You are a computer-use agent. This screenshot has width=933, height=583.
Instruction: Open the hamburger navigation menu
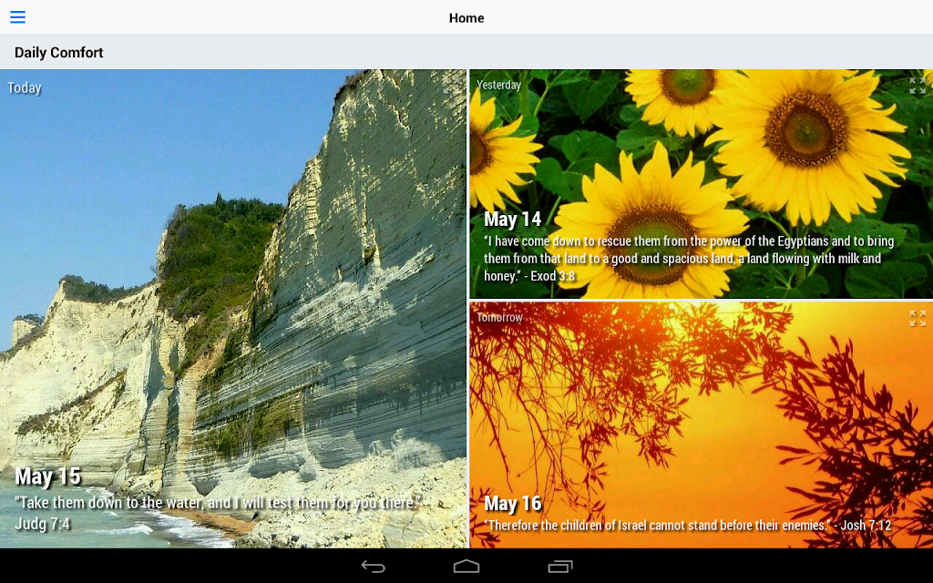pyautogui.click(x=18, y=16)
